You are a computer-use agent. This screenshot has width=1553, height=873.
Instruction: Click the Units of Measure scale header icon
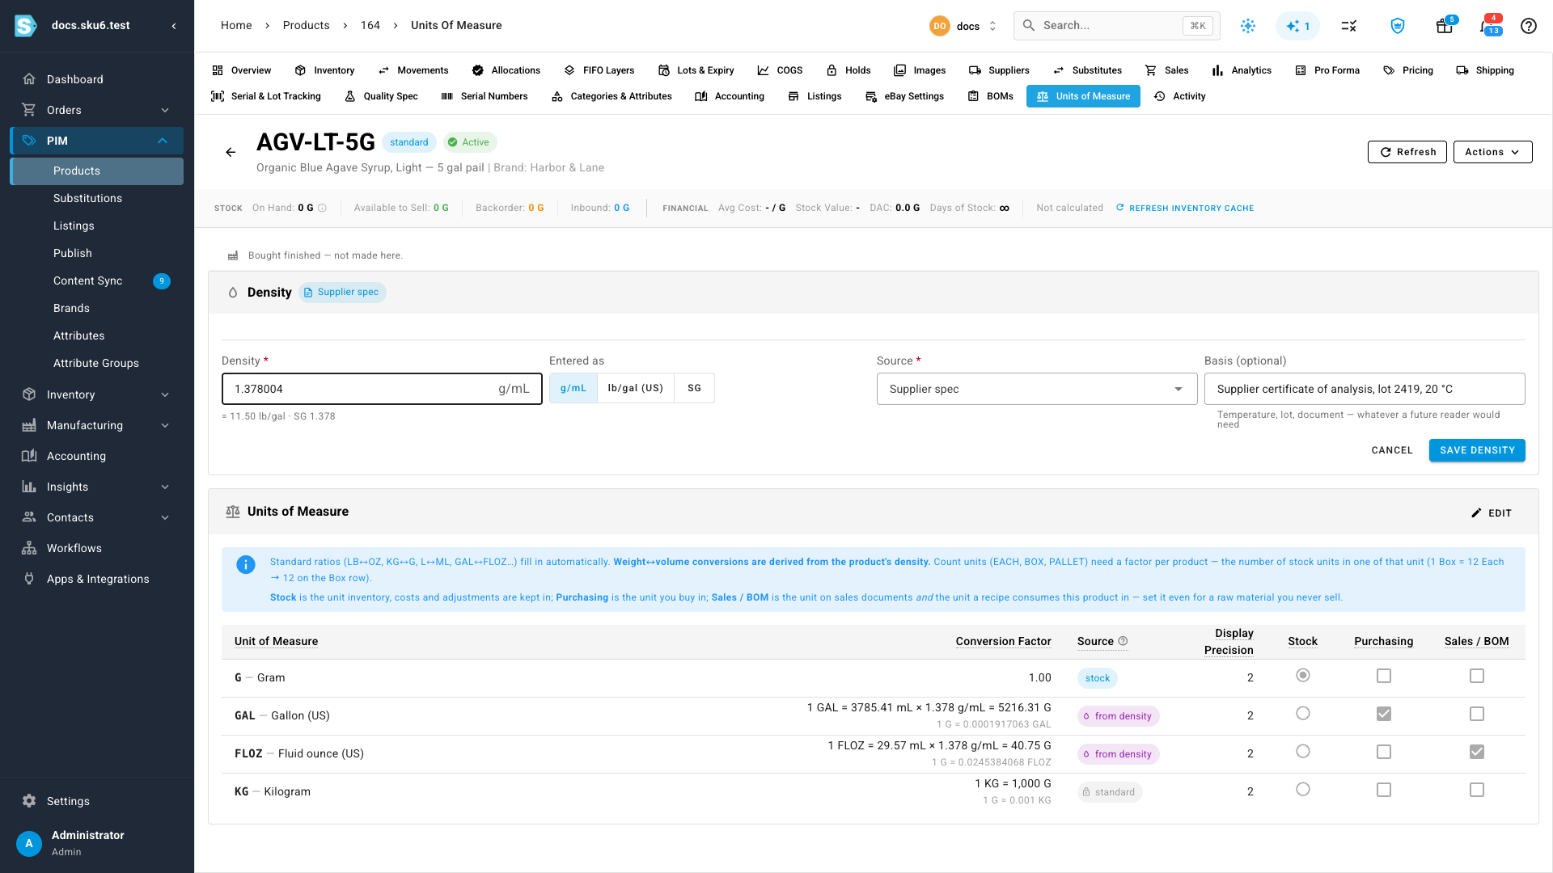tap(233, 512)
